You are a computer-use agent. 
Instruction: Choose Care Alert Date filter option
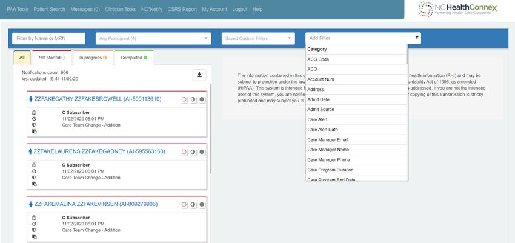tap(356, 130)
